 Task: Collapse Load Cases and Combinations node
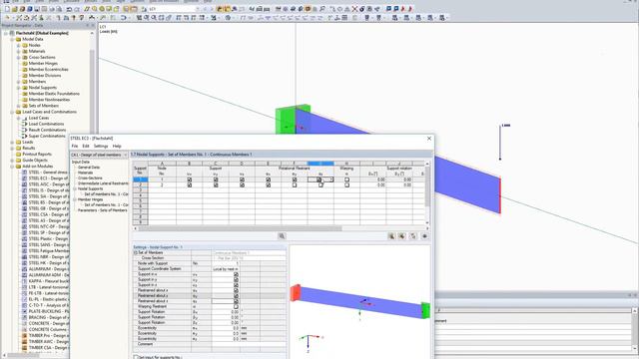pos(12,112)
